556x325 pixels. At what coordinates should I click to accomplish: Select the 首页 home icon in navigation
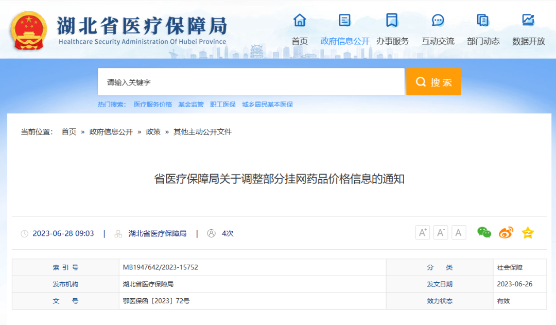click(x=299, y=20)
